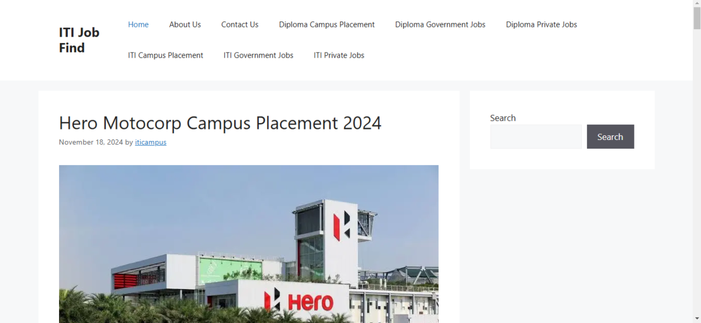The image size is (701, 323).
Task: Open the Hero building featured image
Action: click(x=249, y=244)
